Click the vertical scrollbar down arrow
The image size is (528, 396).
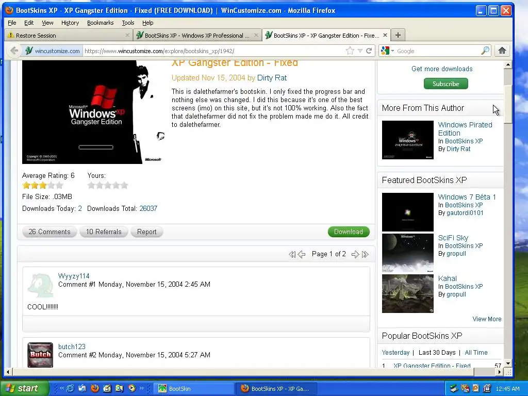(x=508, y=364)
